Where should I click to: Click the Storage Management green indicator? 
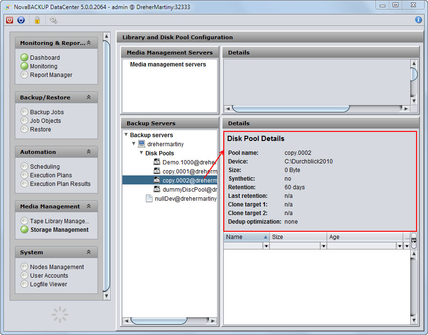(24, 229)
